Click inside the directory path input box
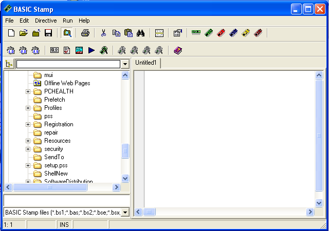 [68, 64]
